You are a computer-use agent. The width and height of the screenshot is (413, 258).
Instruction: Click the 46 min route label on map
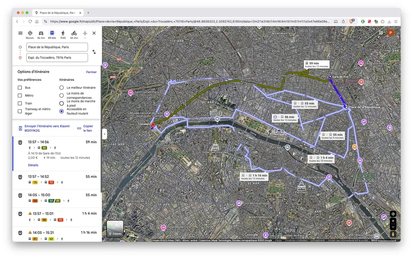pos(285,118)
